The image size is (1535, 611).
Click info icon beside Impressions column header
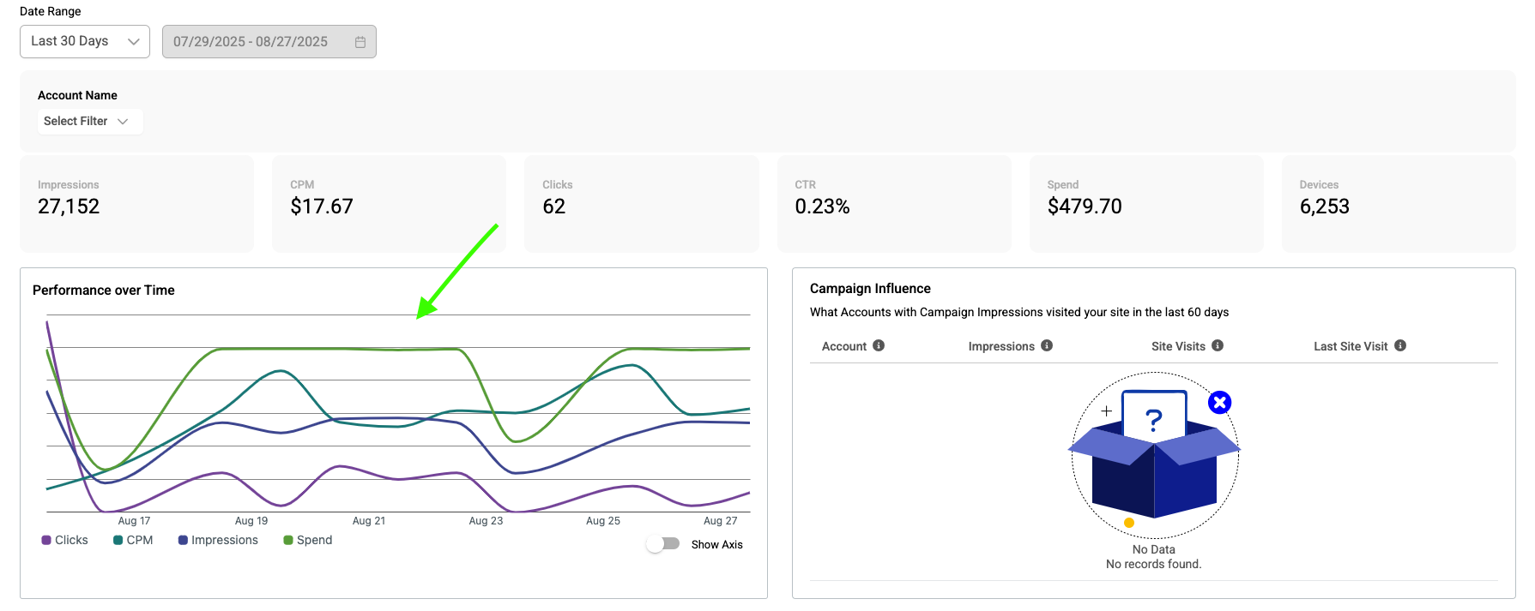1047,345
